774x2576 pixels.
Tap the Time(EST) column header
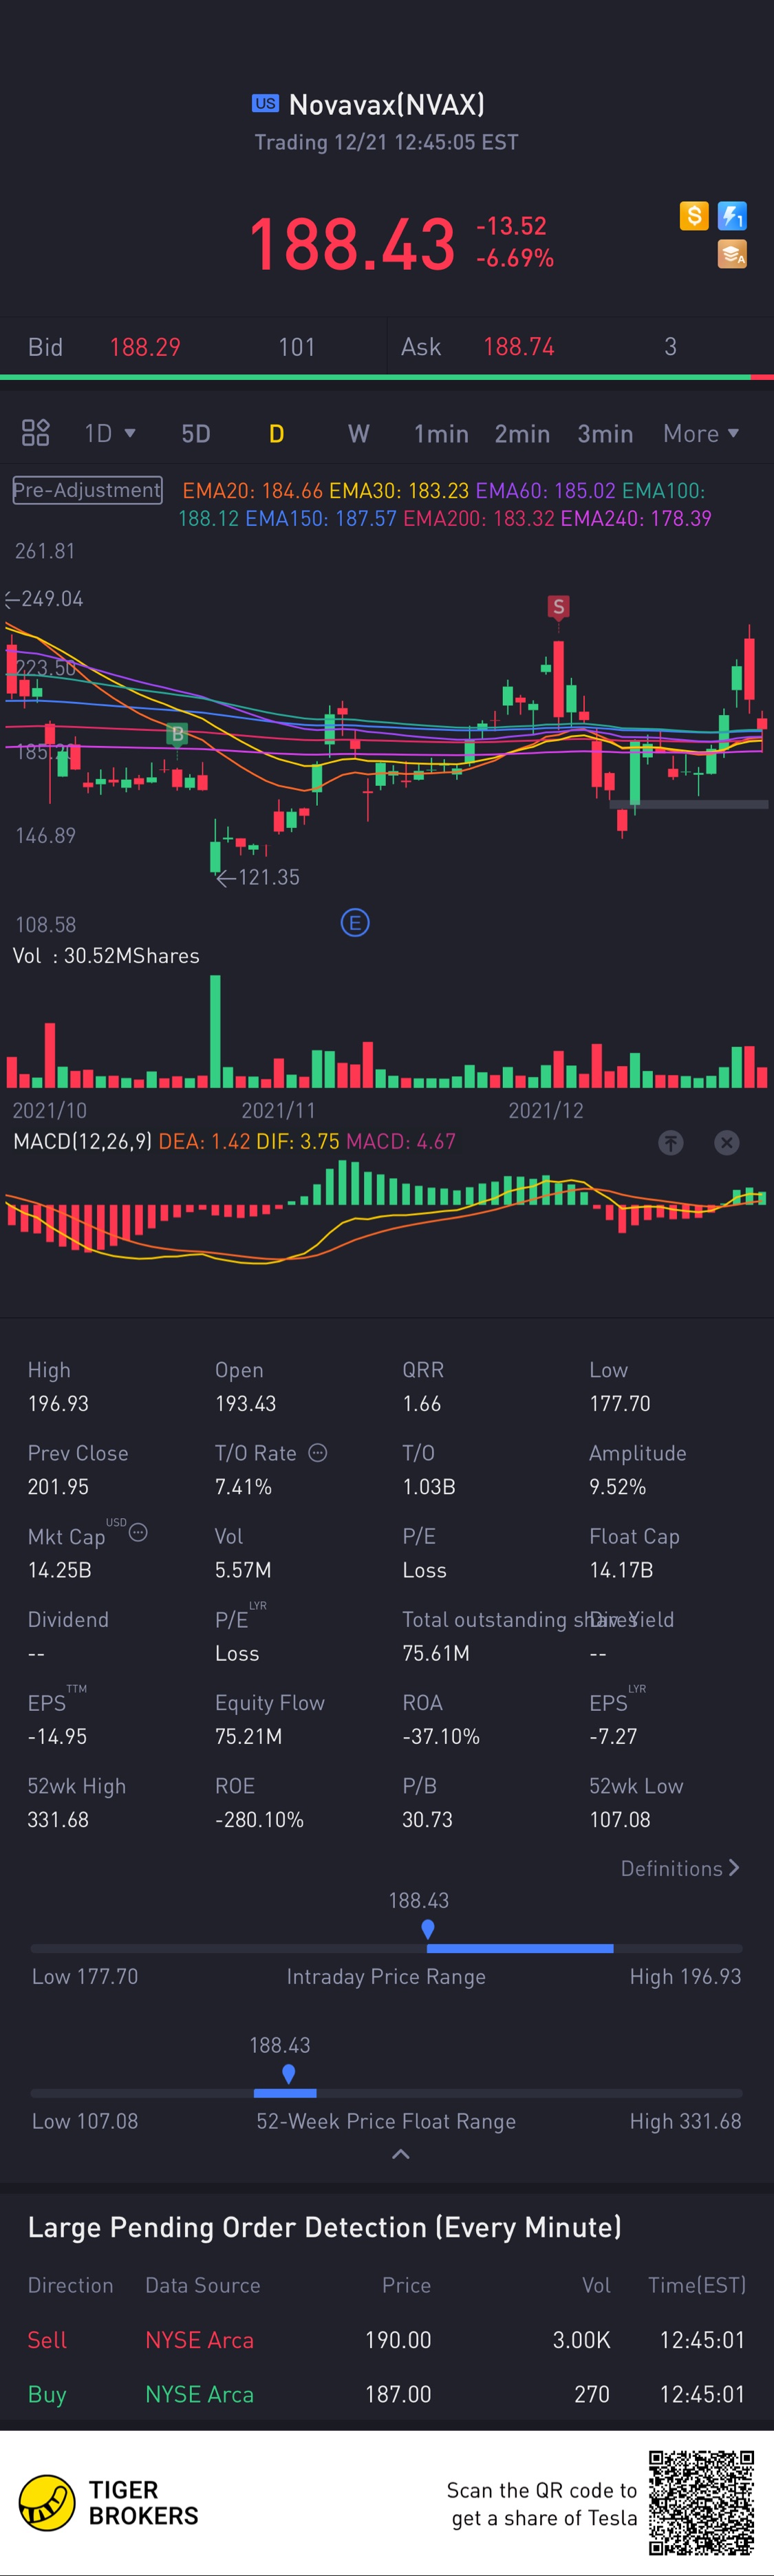coord(697,2285)
